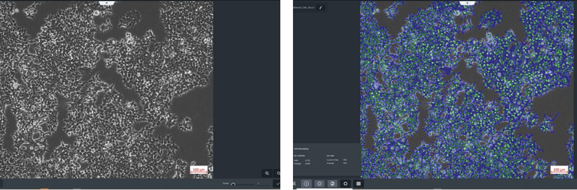Toggle the half-filled circle overlay icon
The width and height of the screenshot is (577, 190).
(x=332, y=183)
